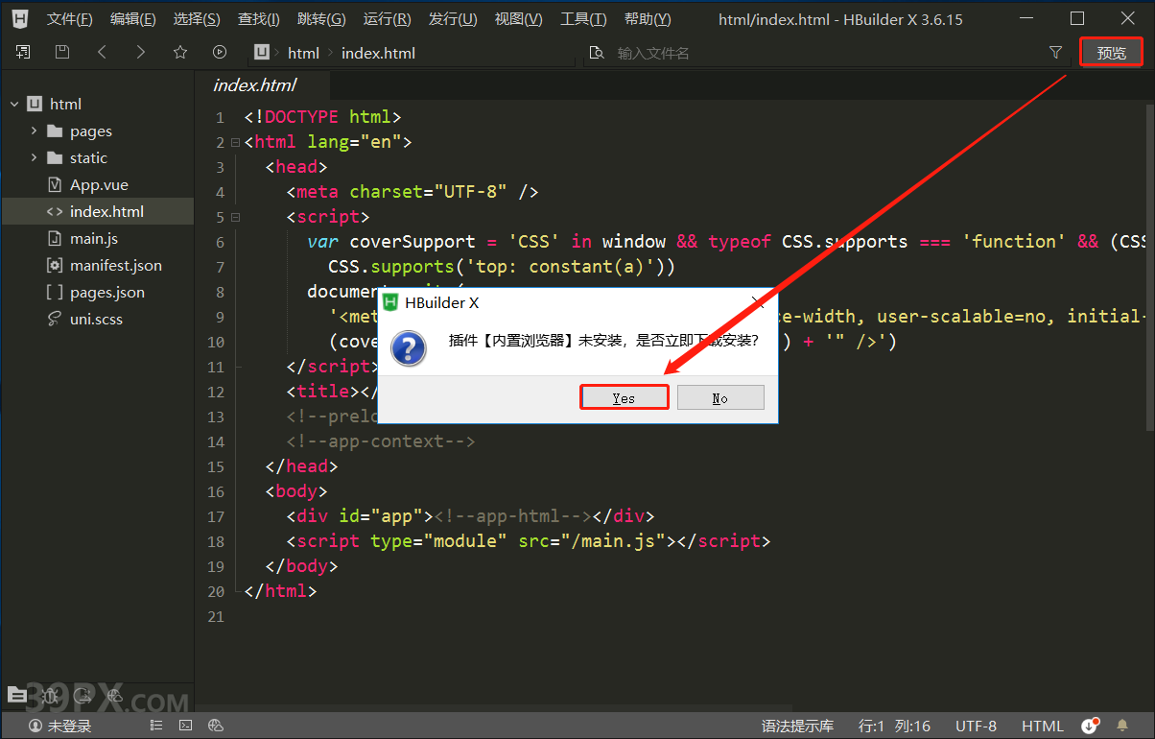
Task: Click the blue question mark dialog icon
Action: [410, 347]
